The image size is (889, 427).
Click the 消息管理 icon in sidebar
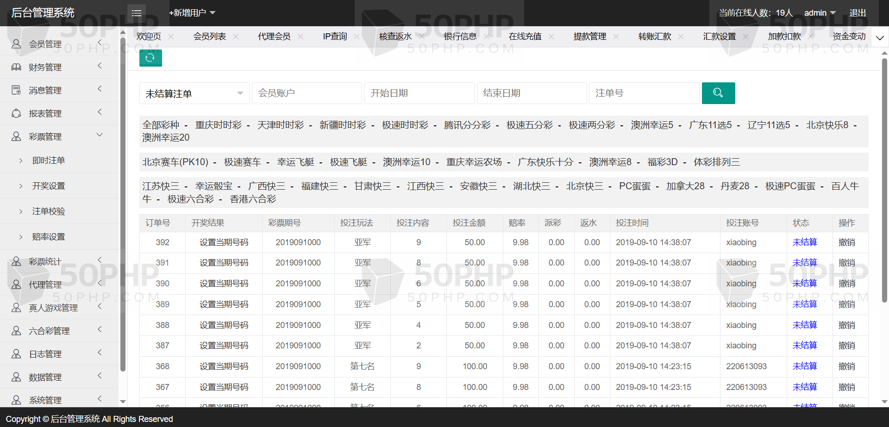point(16,90)
